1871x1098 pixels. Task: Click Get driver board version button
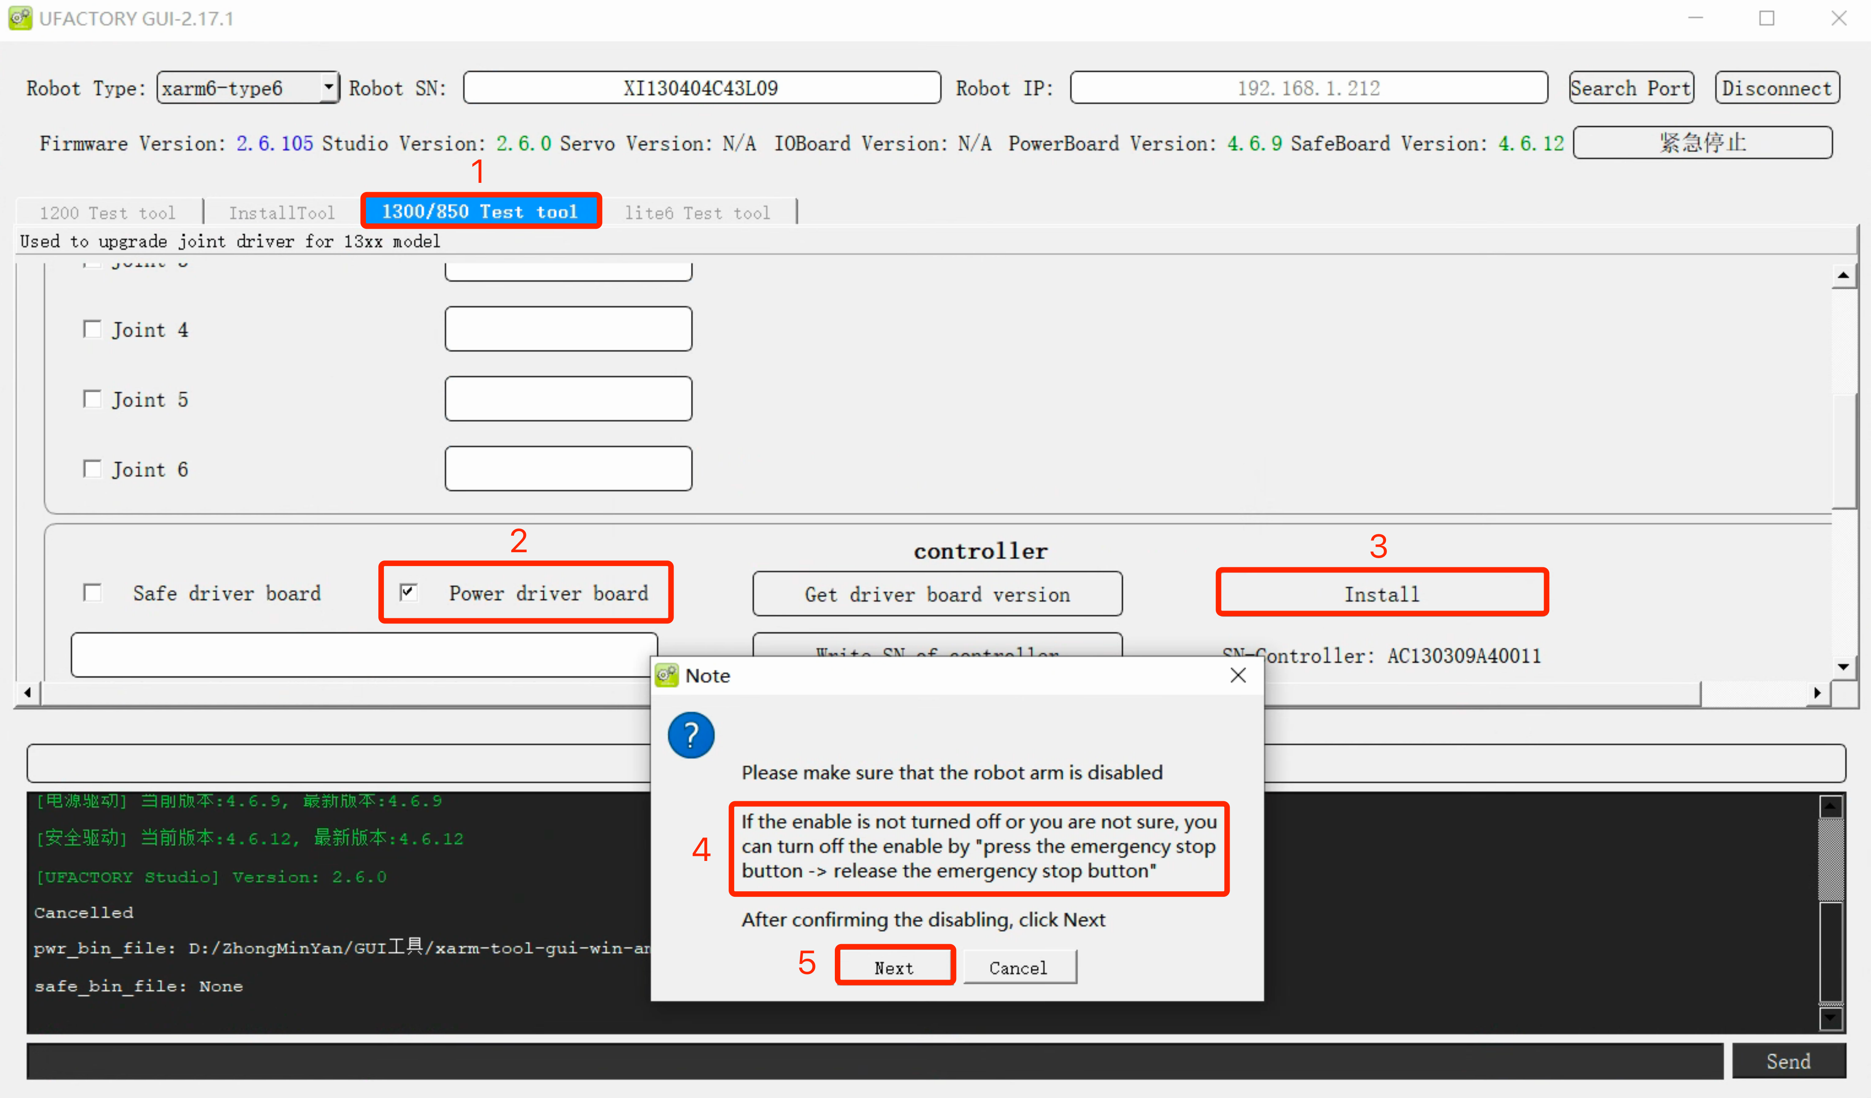pyautogui.click(x=938, y=594)
